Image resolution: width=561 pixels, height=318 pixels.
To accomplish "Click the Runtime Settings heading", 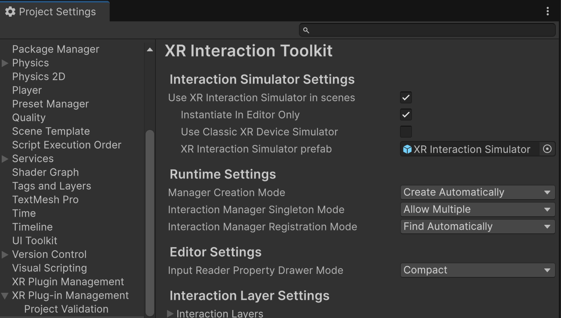I will tap(223, 174).
